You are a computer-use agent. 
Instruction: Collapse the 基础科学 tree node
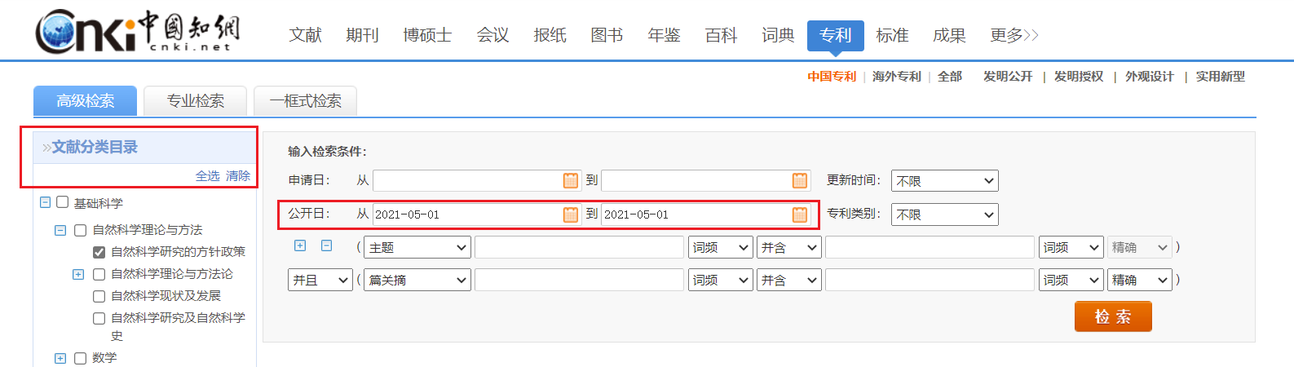46,202
